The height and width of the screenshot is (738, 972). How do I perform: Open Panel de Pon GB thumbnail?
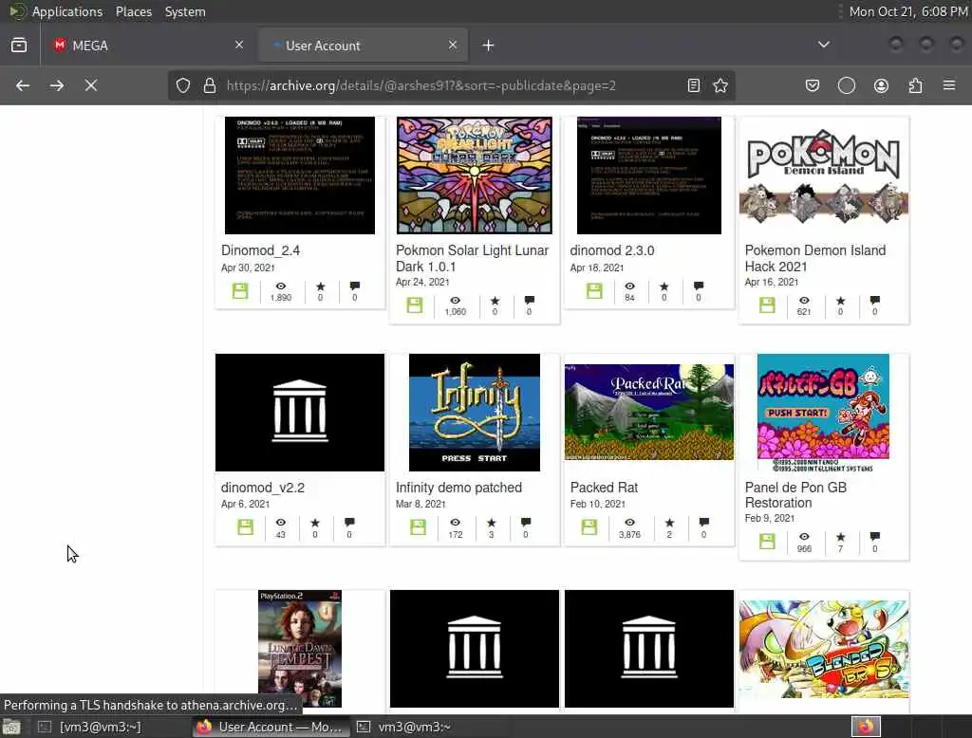click(x=823, y=413)
